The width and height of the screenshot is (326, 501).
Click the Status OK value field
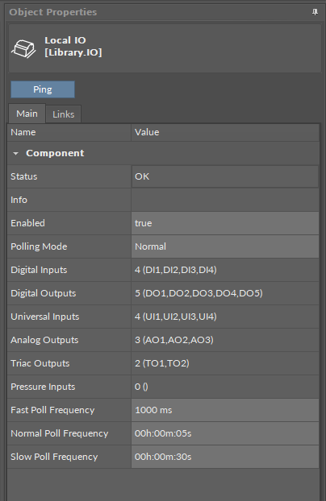coord(225,176)
